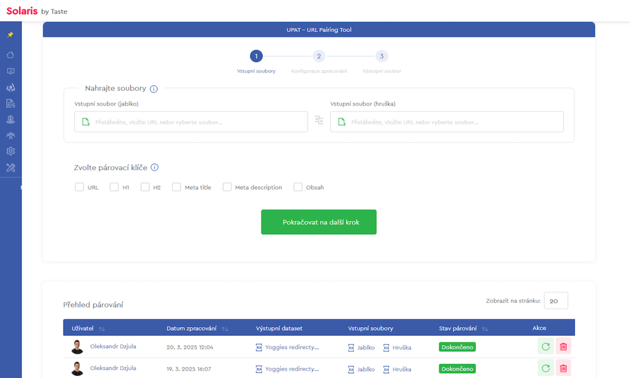
Task: Enable the URL pairing key checkbox
Action: coord(80,187)
